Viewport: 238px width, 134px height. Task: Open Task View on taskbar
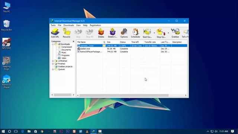coord(16,131)
